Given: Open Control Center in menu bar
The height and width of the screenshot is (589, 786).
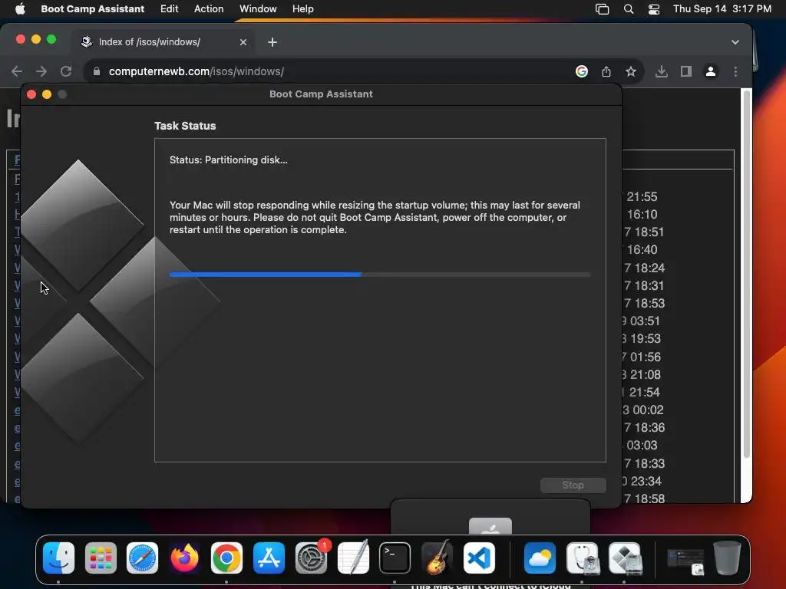Looking at the screenshot, I should coord(654,8).
